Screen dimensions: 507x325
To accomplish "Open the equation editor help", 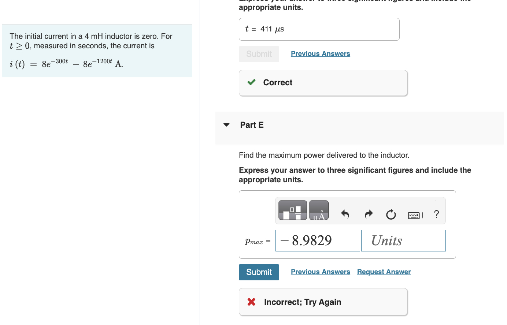I will (436, 215).
